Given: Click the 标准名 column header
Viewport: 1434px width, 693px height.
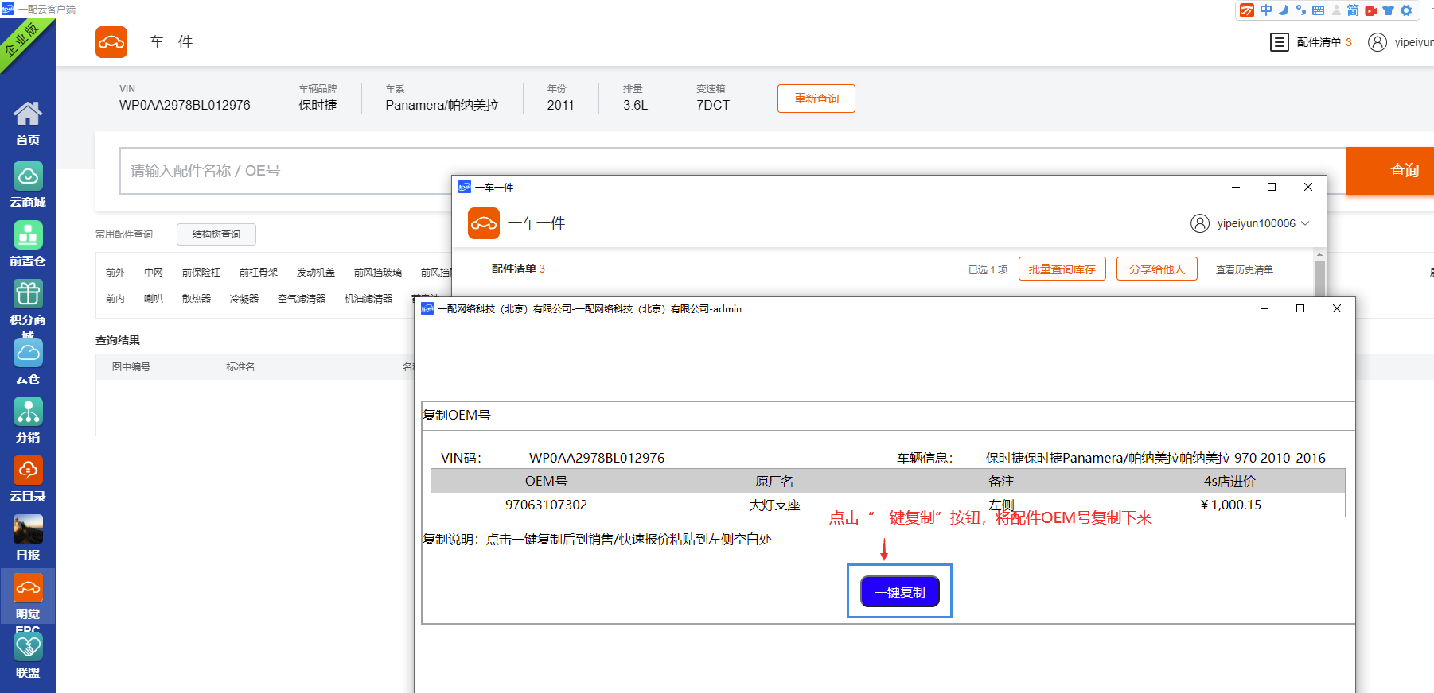Looking at the screenshot, I should click(240, 367).
